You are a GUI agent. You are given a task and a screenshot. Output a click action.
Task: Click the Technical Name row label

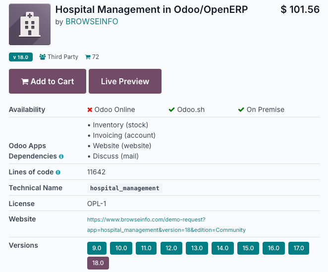[36, 188]
